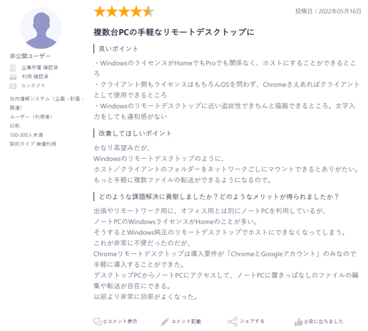The height and width of the screenshot is (331, 368).
Task: Click the share network icon
Action: 233,322
